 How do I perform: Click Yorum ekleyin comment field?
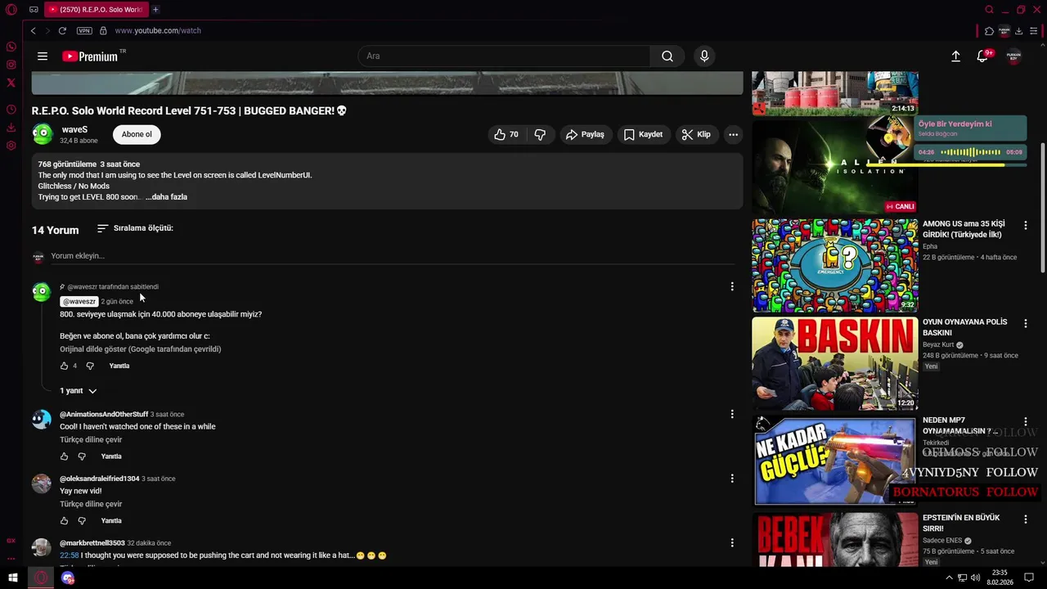[393, 256]
